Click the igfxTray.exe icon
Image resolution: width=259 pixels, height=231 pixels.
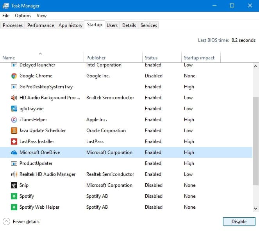tap(14, 109)
